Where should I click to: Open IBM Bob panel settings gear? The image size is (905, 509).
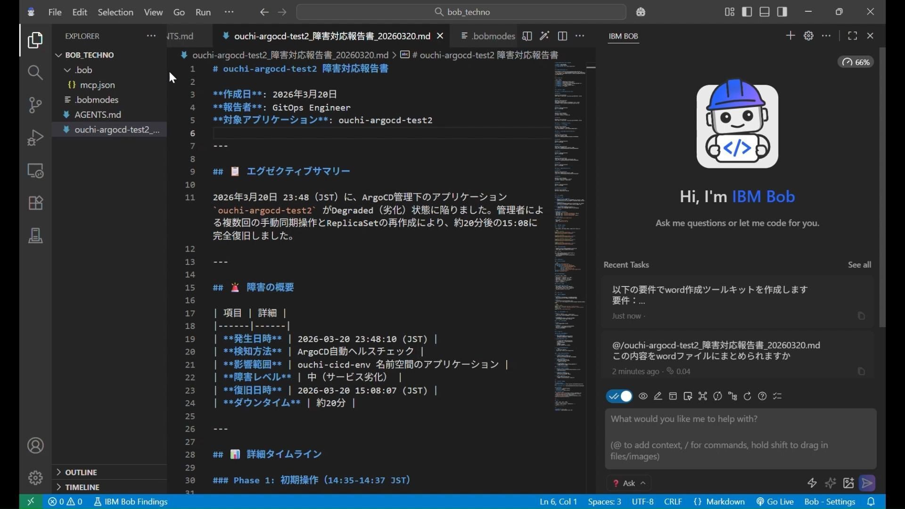pyautogui.click(x=808, y=36)
